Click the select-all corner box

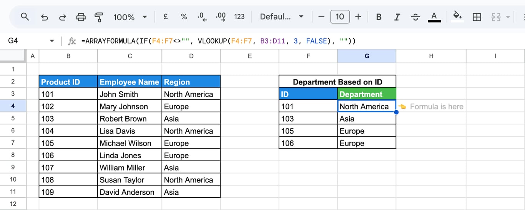pos(13,56)
